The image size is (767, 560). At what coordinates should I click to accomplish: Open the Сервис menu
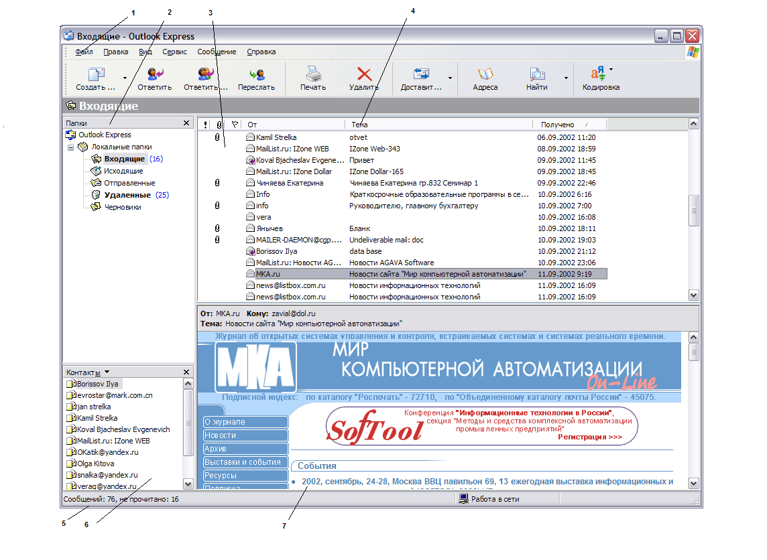[174, 52]
